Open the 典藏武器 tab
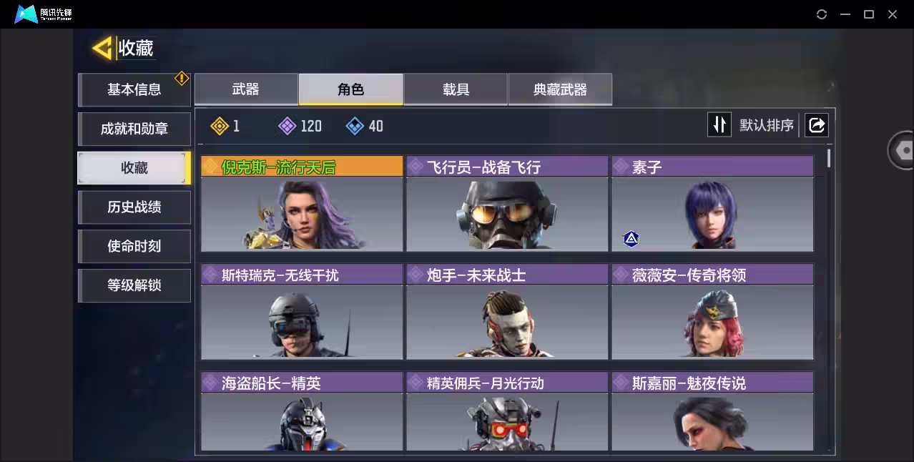The width and height of the screenshot is (914, 462). pos(560,89)
